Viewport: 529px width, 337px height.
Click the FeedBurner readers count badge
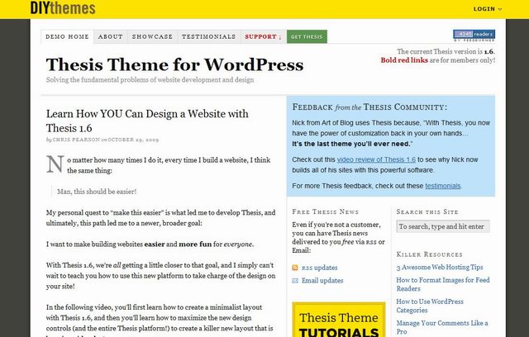click(x=474, y=34)
